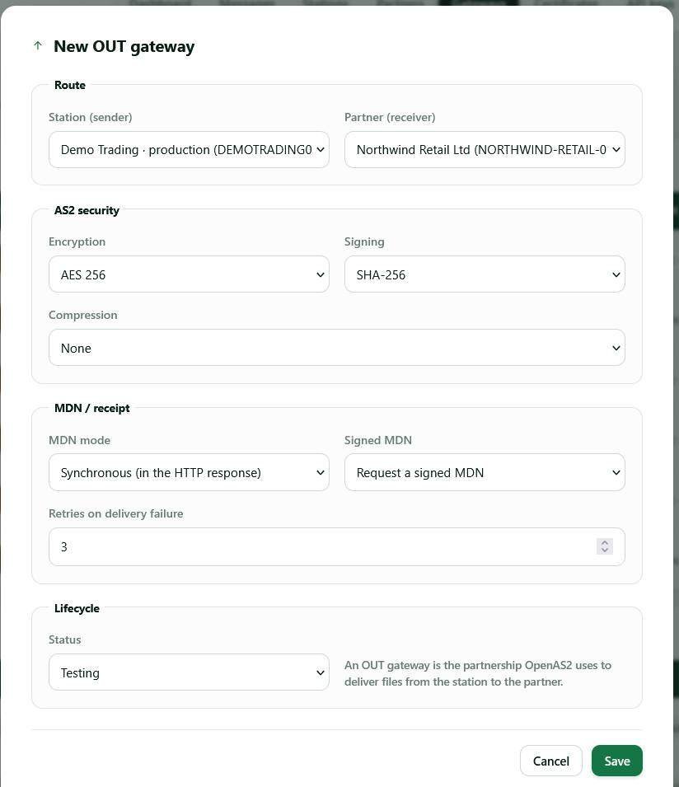The height and width of the screenshot is (787, 679).
Task: Click the Retries on delivery failure field
Action: coord(337,546)
